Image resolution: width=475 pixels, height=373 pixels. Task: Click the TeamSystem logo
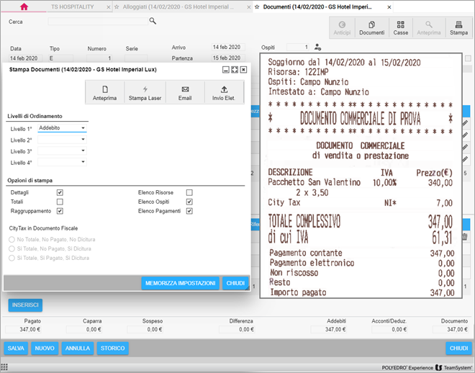point(454,367)
